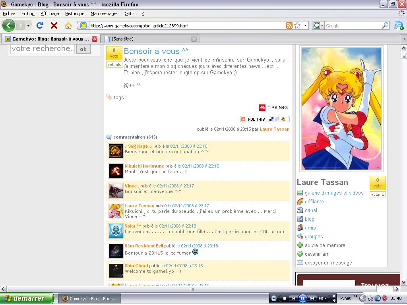This screenshot has height=305, width=407.
Task: Open Vince's profile name link
Action: click(x=132, y=186)
